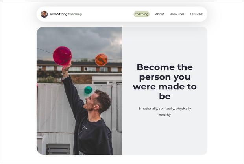Click the man's raised hand holding the ball
Viewport: 244px width, 164px height.
(67, 67)
